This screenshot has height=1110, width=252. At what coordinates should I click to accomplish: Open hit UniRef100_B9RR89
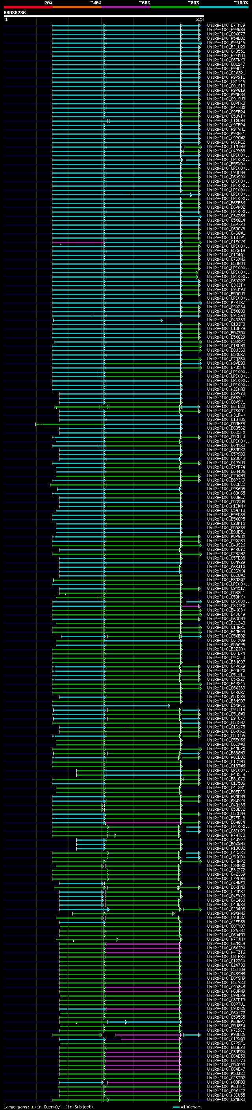pos(226,30)
